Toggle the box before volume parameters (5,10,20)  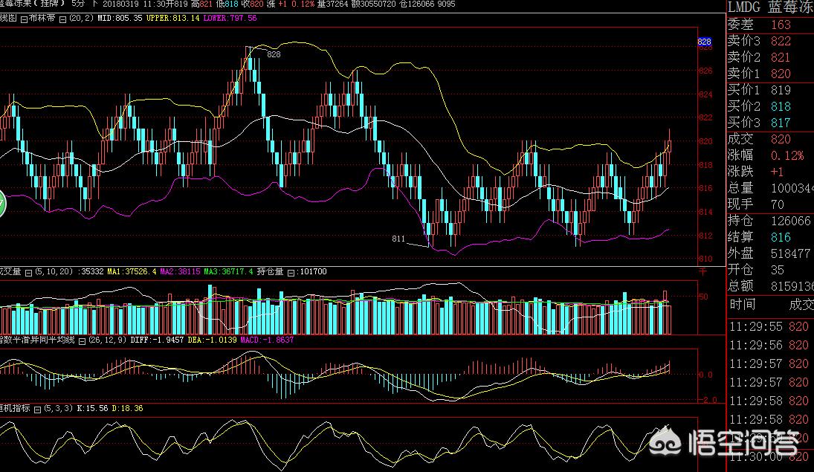28,273
